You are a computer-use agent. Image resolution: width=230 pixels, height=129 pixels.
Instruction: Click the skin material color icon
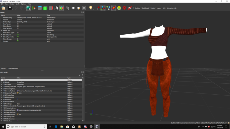(18, 93)
